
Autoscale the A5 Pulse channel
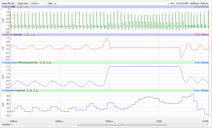click(21, 6)
